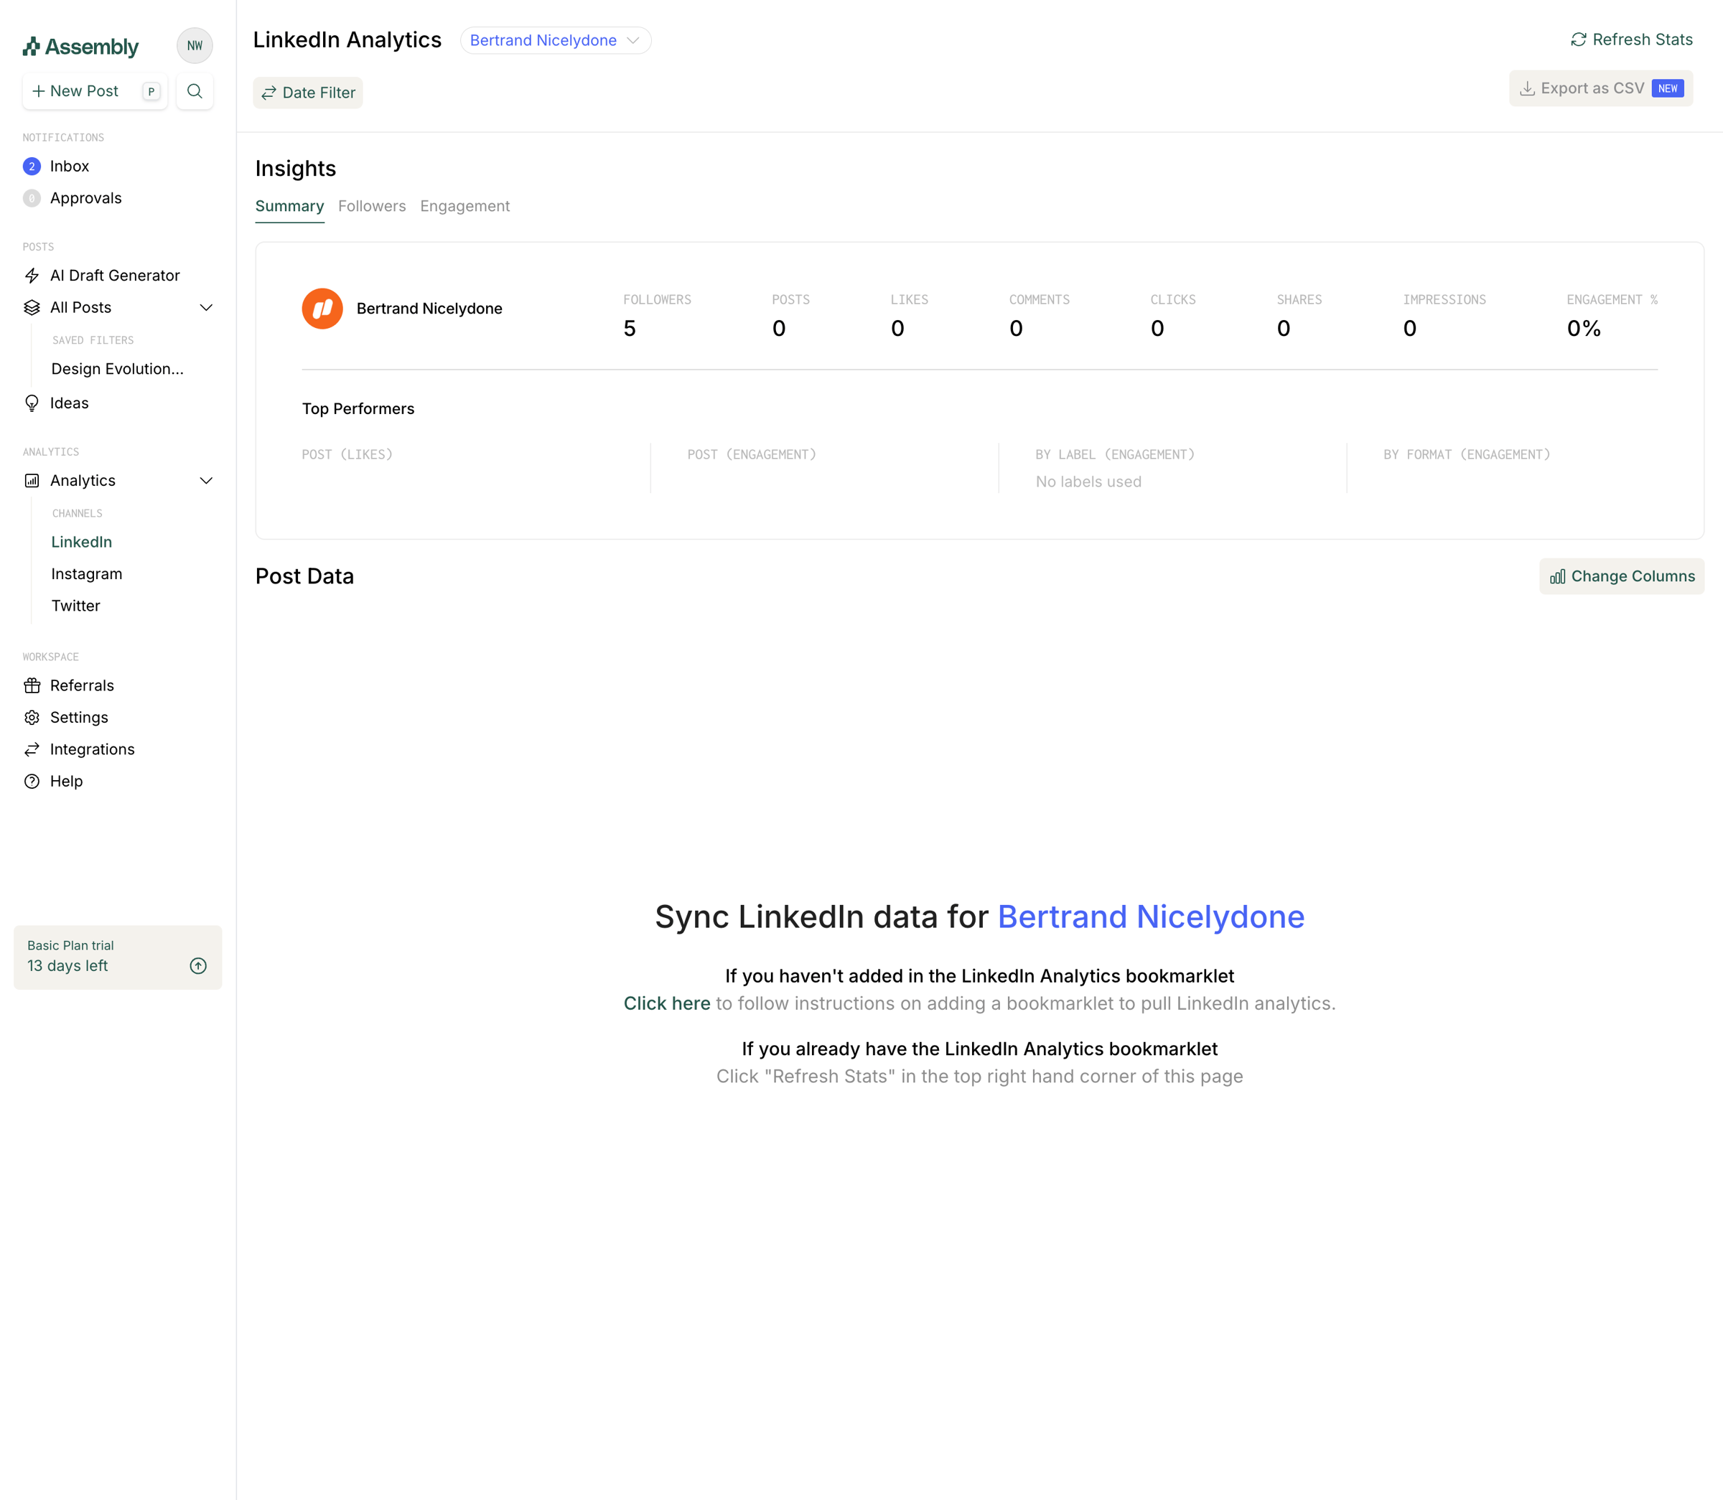Click the bar chart icon on Change Columns
Screen dimensions: 1723x1500
pos(1557,577)
